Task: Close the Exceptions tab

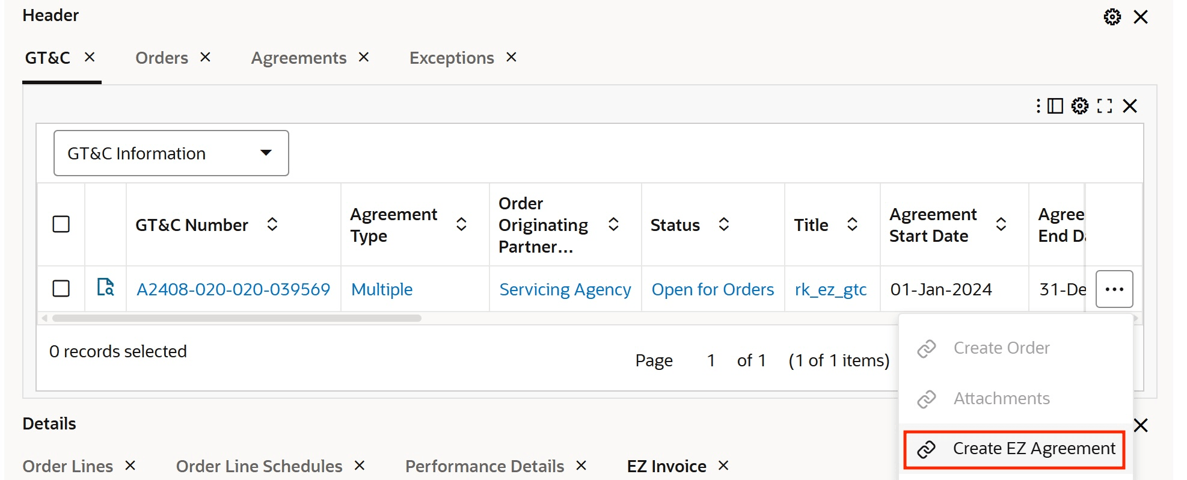Action: point(512,57)
